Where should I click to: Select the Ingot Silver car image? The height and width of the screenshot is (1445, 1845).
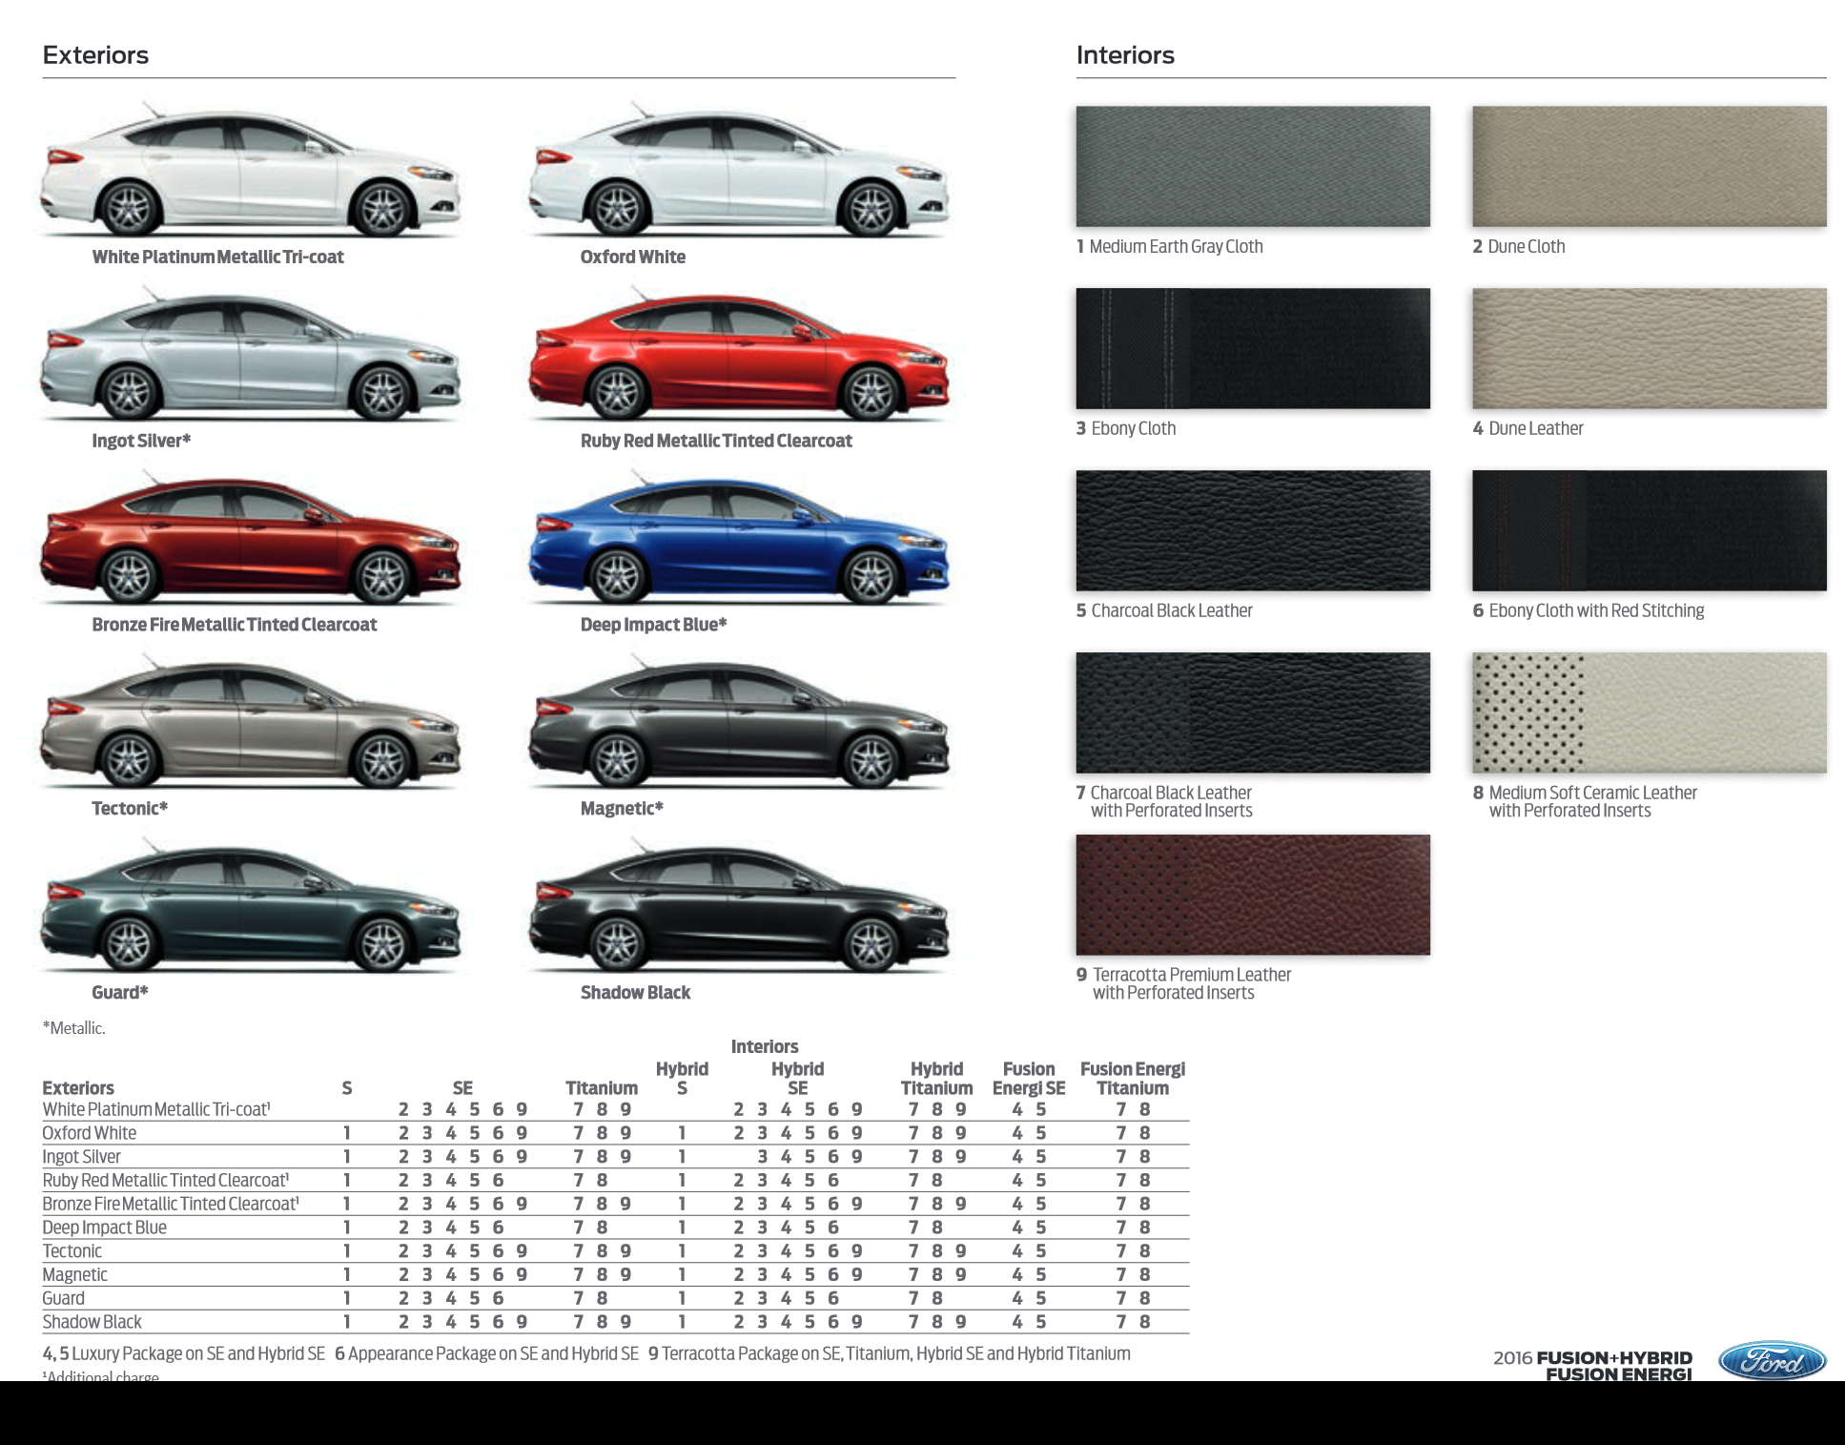(250, 353)
